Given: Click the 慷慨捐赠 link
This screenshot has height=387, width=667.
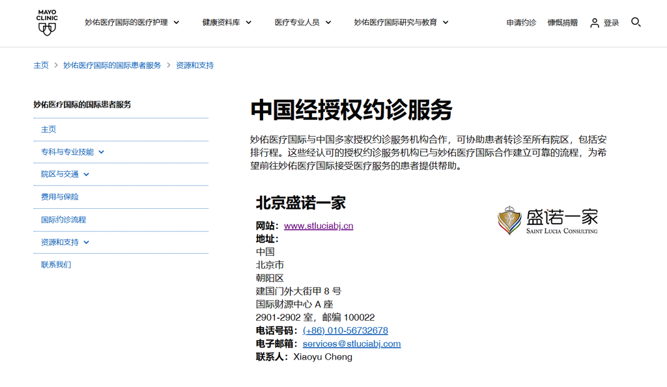Looking at the screenshot, I should click(562, 23).
